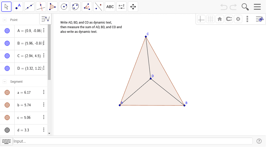This screenshot has width=266, height=147.
Task: Click vertex C of the triangle
Action: click(x=146, y=37)
